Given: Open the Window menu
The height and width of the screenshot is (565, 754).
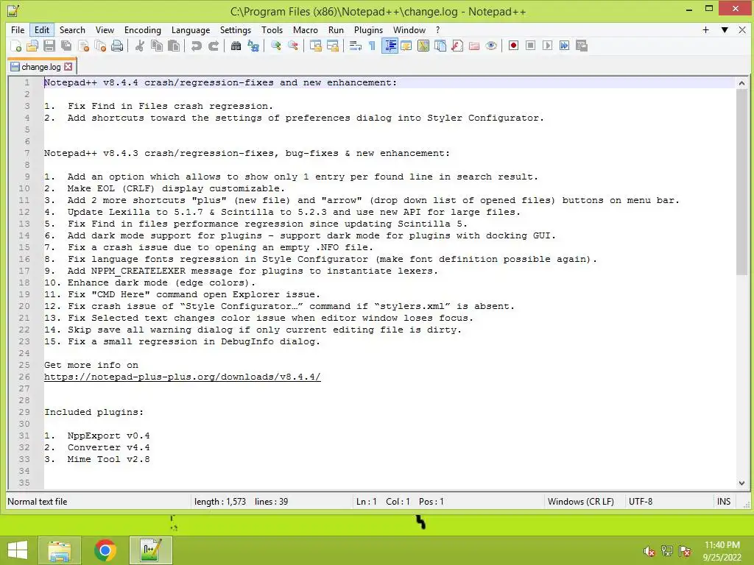Looking at the screenshot, I should [x=409, y=29].
